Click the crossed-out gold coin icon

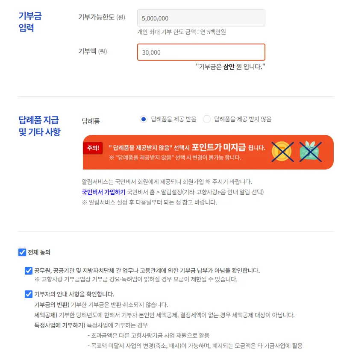click(282, 152)
